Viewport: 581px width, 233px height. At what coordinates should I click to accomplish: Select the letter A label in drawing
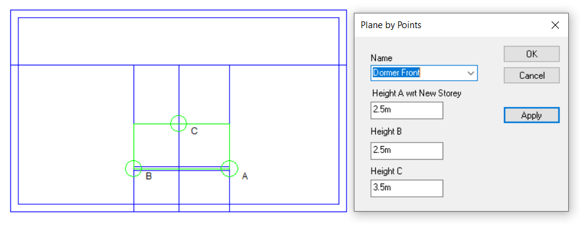tap(244, 177)
